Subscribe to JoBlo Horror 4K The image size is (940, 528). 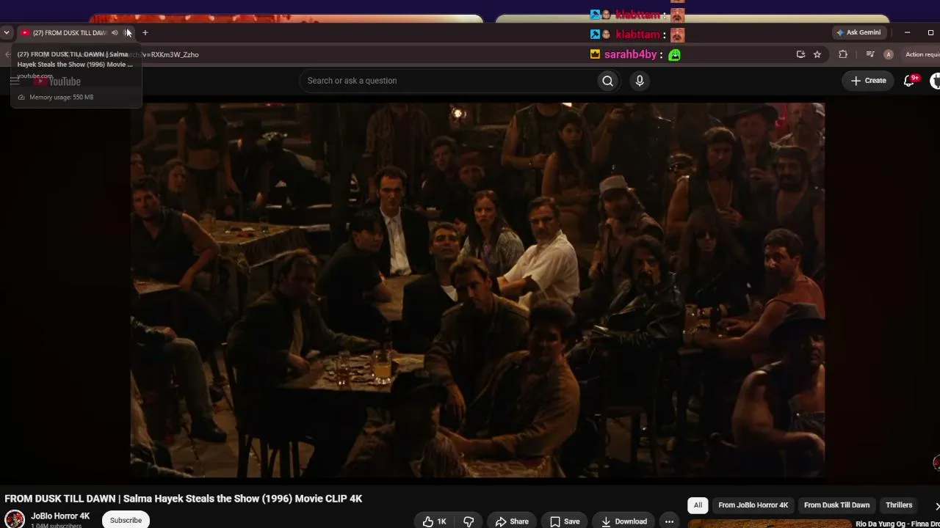coord(126,520)
